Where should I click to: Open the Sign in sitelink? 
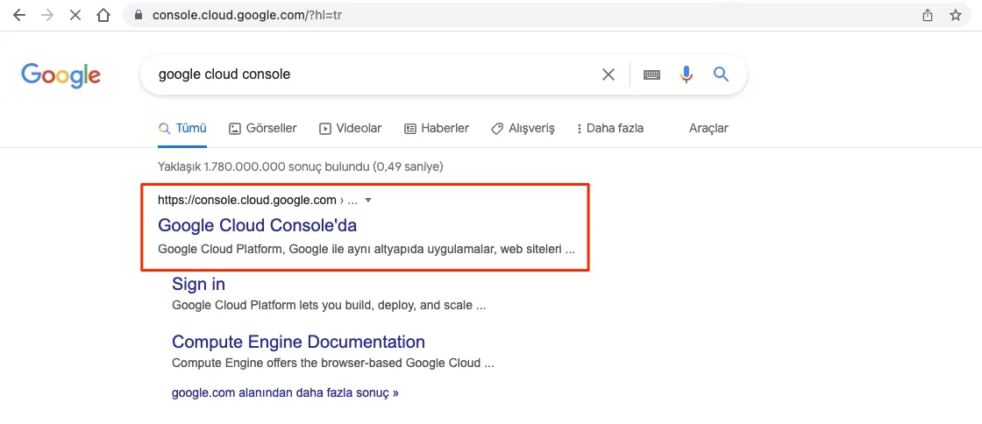coord(198,284)
